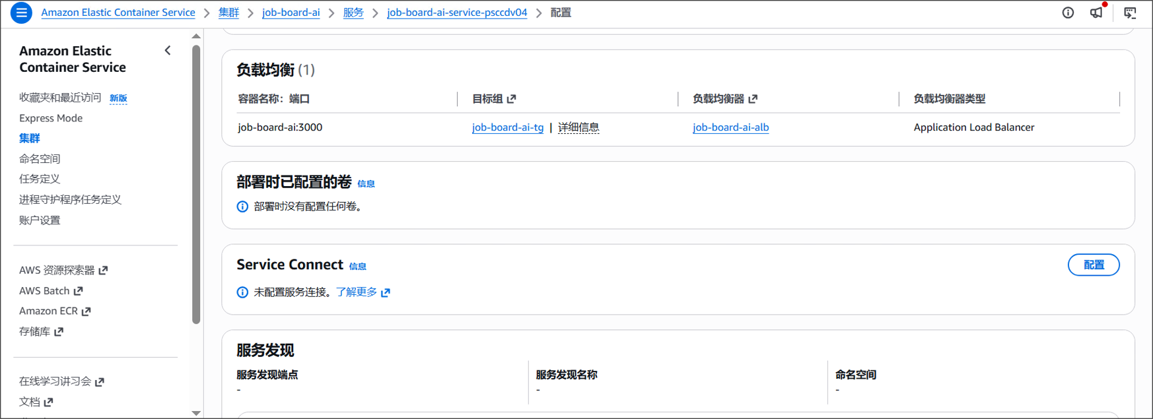Click external-link icon next to Amazon ECR

coord(86,311)
